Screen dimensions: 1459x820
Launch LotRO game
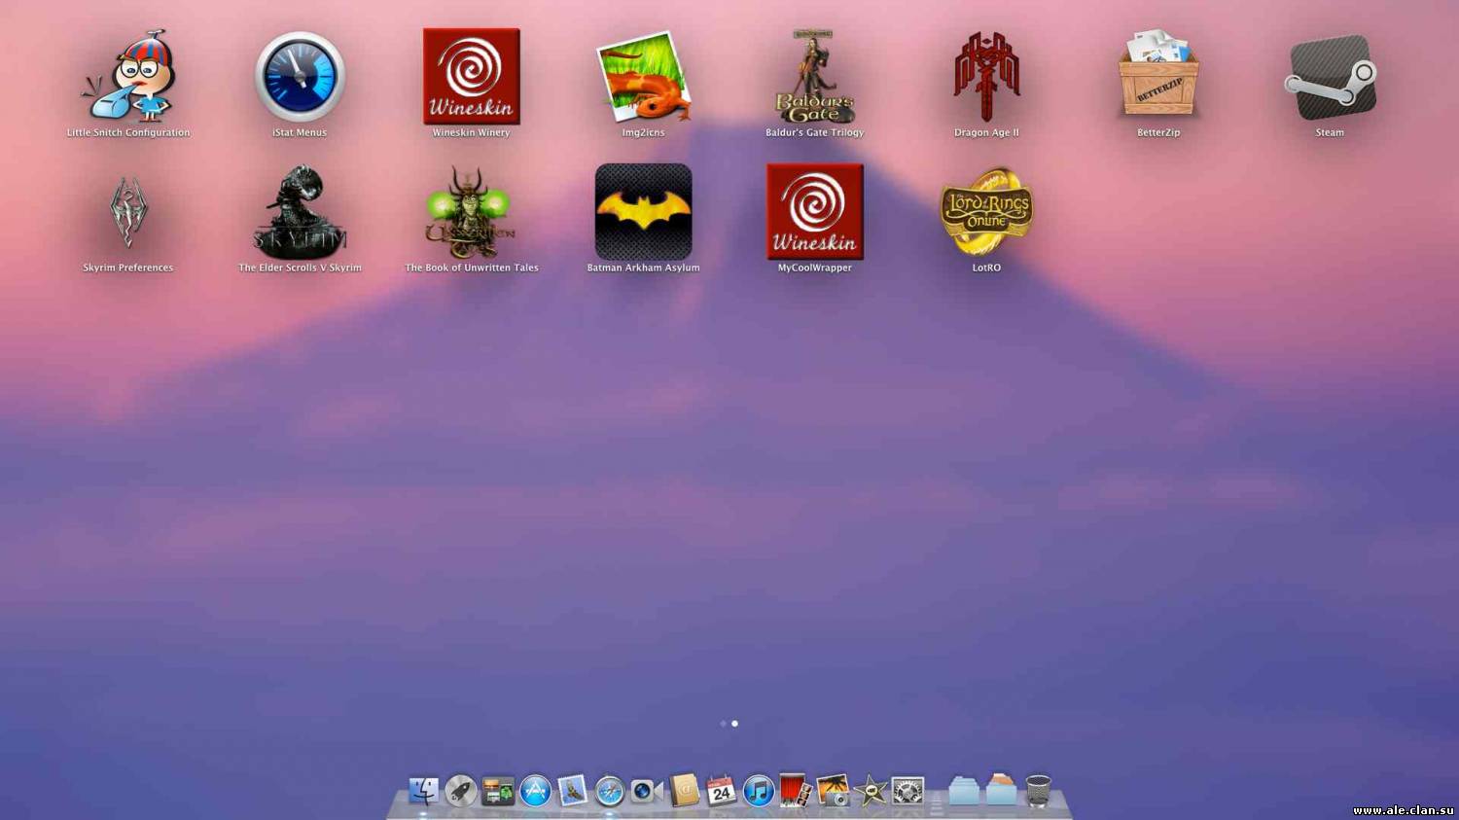(986, 212)
